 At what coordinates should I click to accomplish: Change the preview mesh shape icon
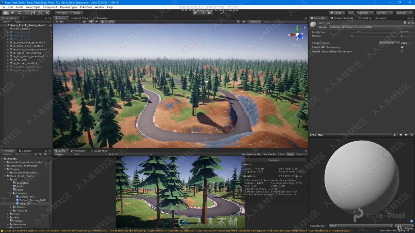coord(401,135)
